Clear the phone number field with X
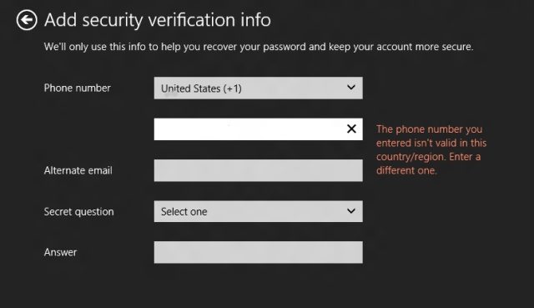 pyautogui.click(x=351, y=129)
